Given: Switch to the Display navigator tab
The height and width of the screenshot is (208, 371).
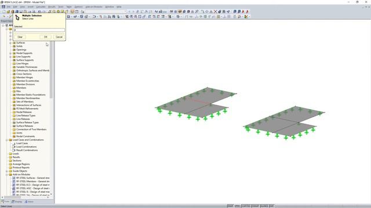Looking at the screenshot, I should pyautogui.click(x=17, y=202).
